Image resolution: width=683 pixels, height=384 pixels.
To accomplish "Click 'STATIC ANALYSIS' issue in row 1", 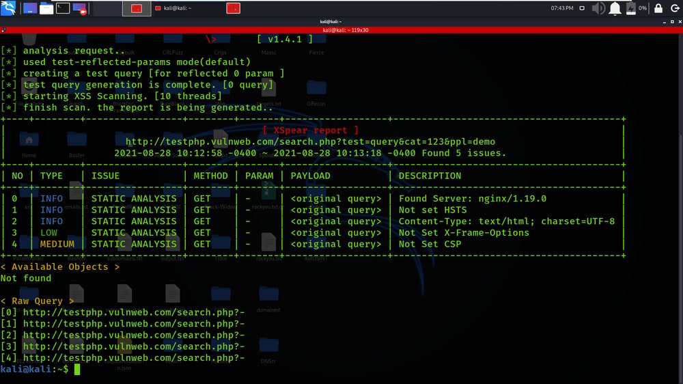I will [134, 210].
